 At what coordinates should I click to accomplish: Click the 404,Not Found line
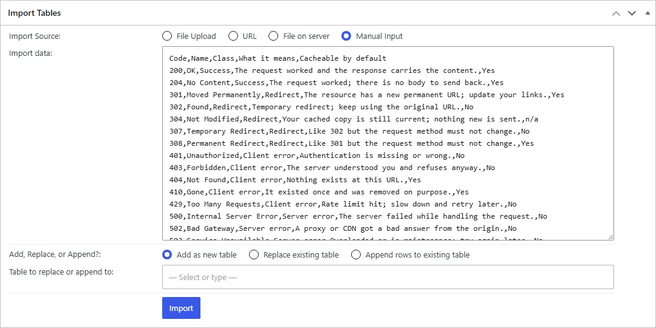(x=295, y=179)
